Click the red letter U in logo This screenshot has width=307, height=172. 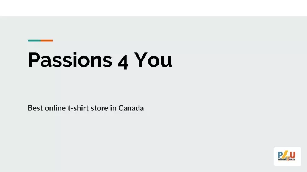(293, 155)
